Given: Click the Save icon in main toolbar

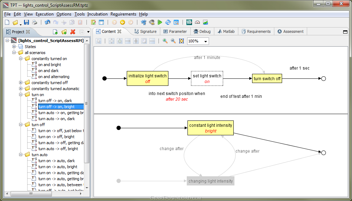Looking at the screenshot, I should (x=26, y=22).
